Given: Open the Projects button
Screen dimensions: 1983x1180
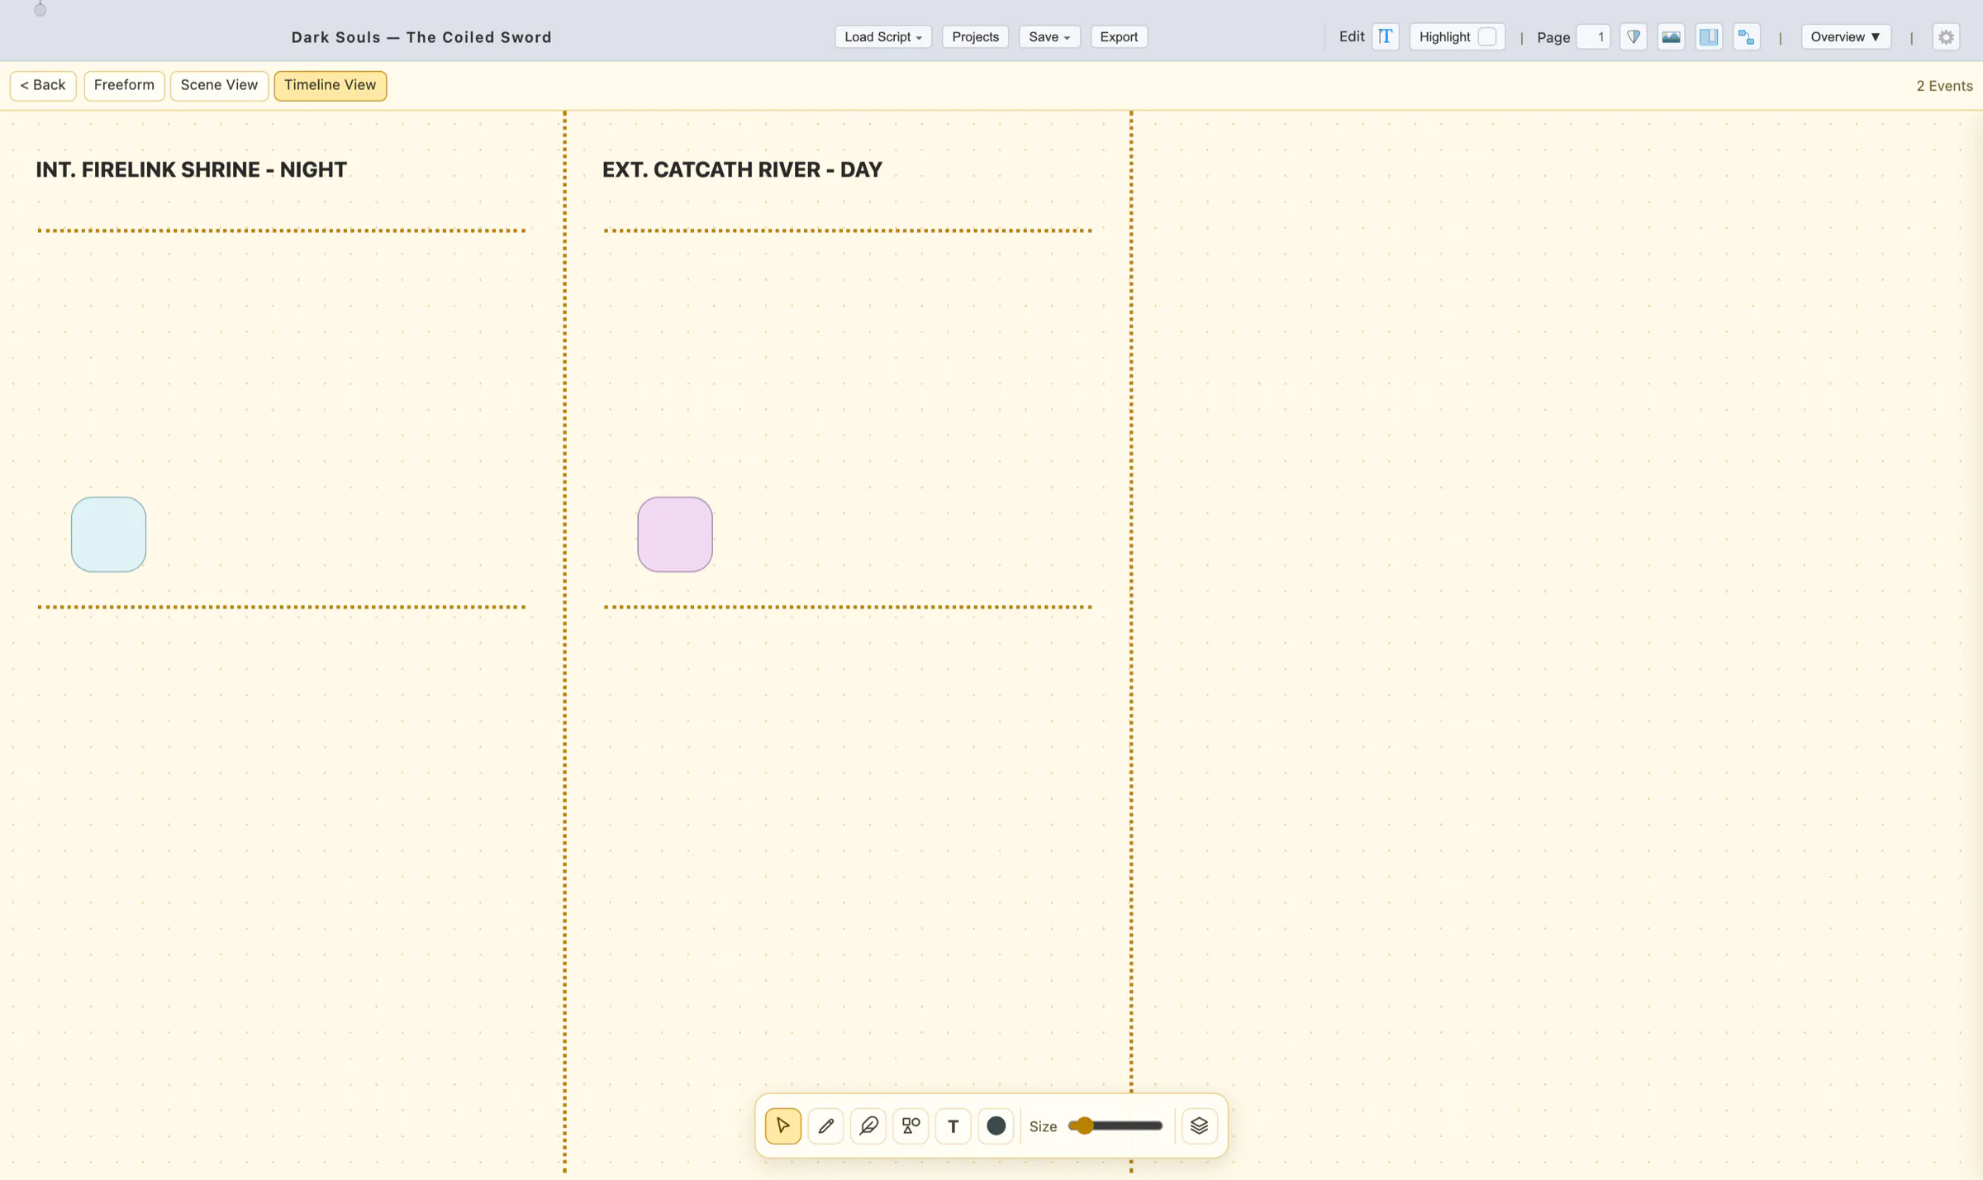Looking at the screenshot, I should coord(975,36).
